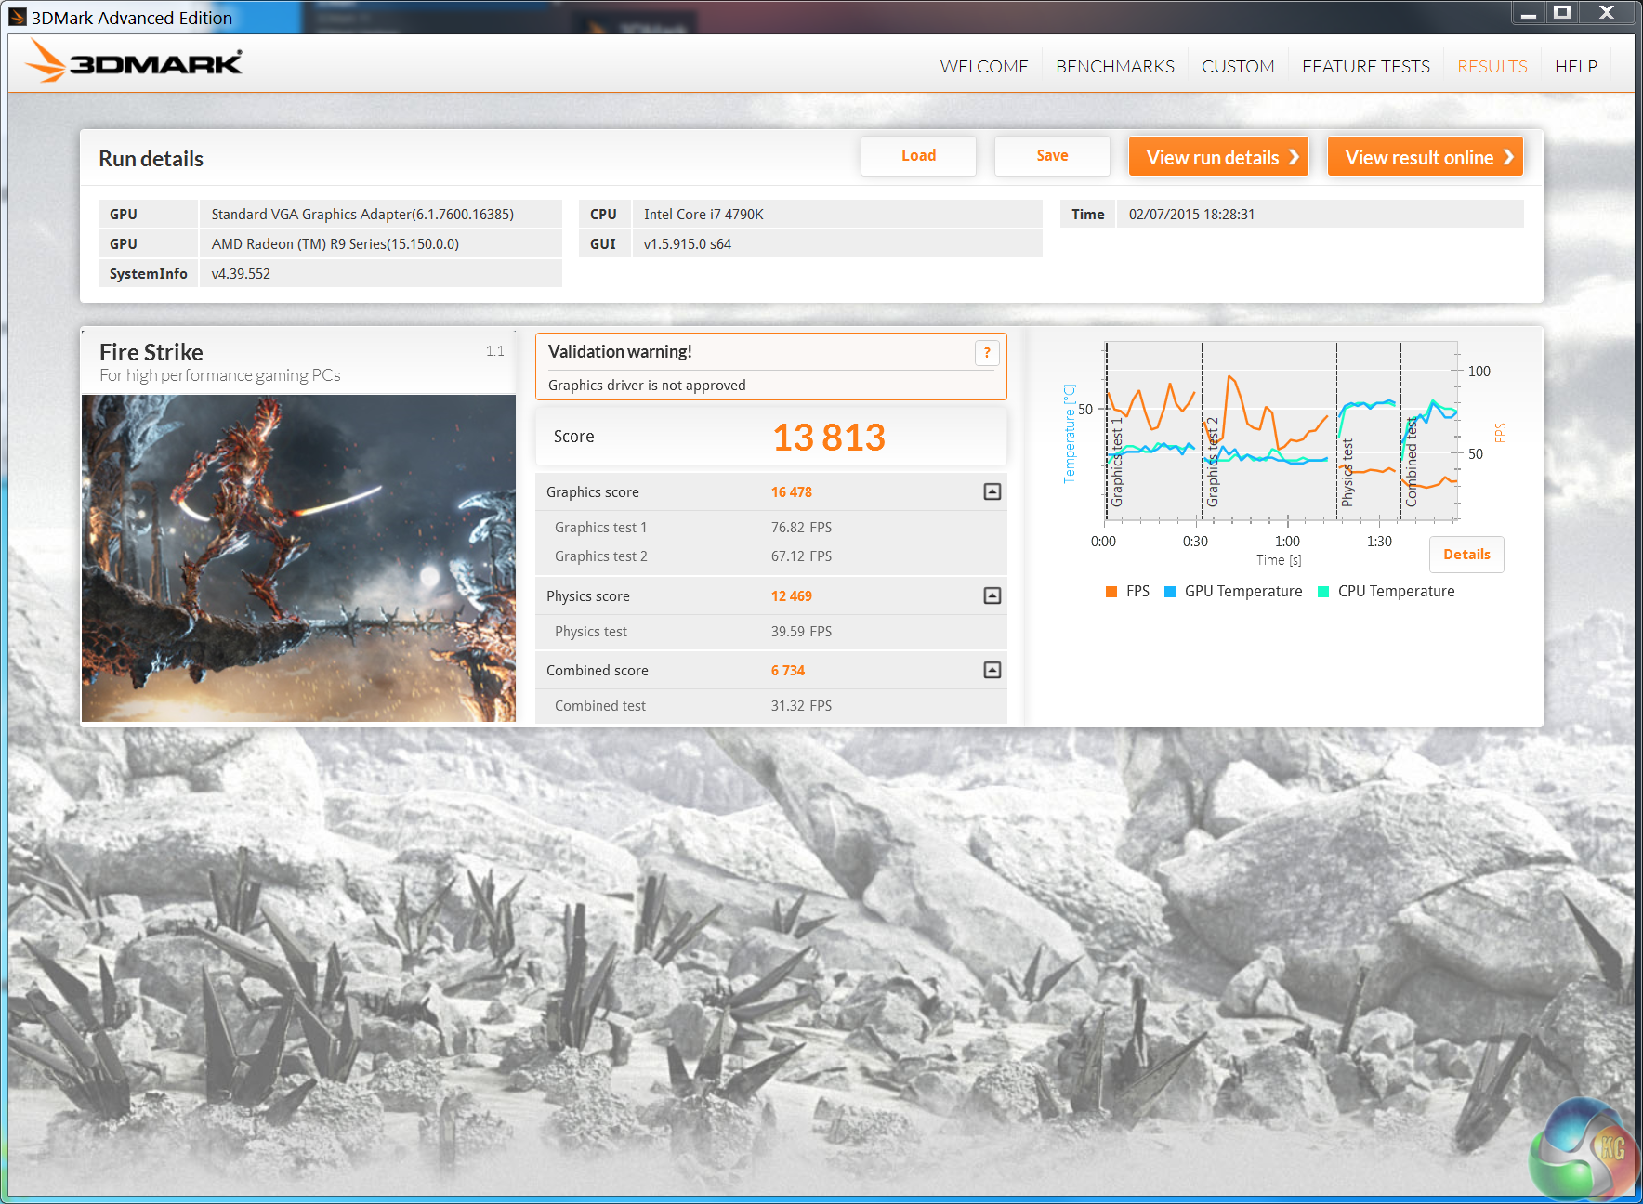This screenshot has height=1204, width=1643.
Task: Collapse the Graphics score section
Action: 992,491
